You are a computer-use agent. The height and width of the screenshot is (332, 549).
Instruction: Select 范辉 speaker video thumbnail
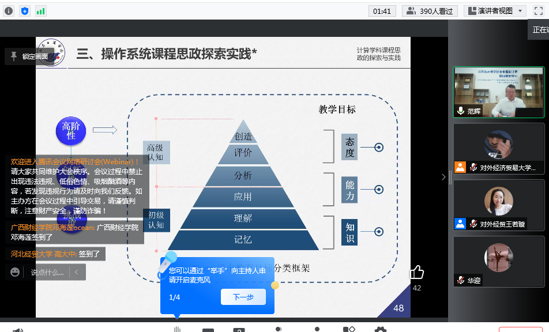click(498, 92)
